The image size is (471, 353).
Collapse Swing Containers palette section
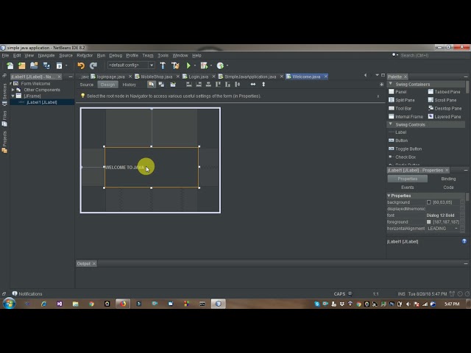coord(391,84)
